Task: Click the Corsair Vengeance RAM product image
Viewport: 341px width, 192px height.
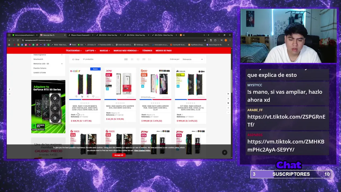Action: (190, 84)
